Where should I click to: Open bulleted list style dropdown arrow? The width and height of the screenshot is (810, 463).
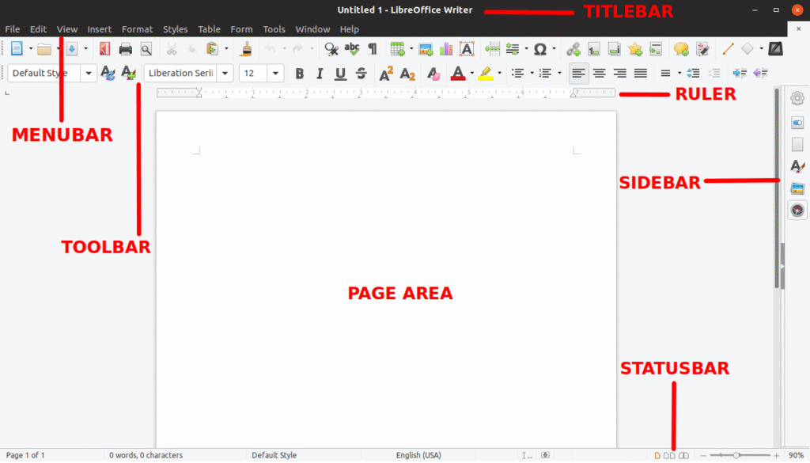(532, 74)
